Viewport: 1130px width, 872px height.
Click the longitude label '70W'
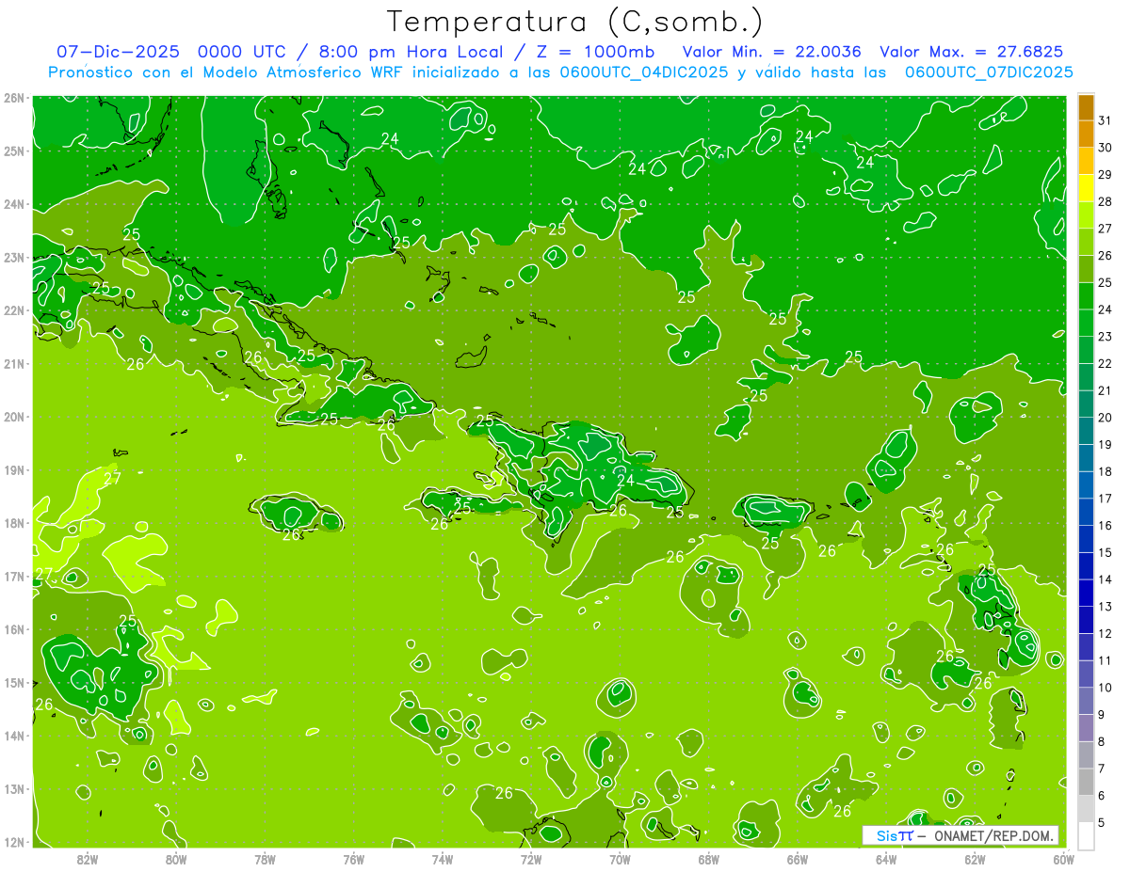pos(620,859)
